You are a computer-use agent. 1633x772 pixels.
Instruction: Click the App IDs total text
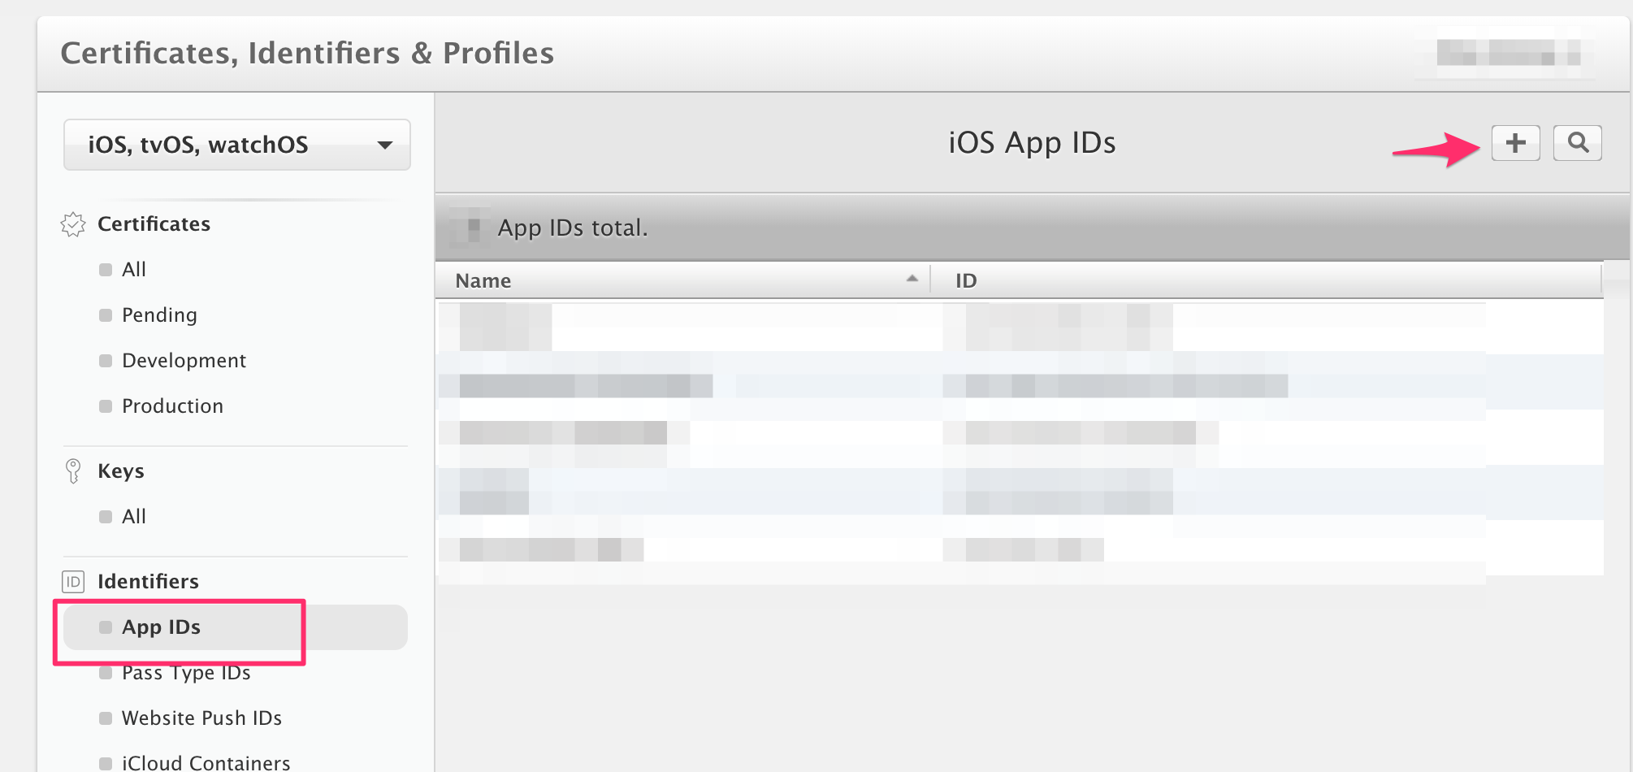tap(573, 228)
